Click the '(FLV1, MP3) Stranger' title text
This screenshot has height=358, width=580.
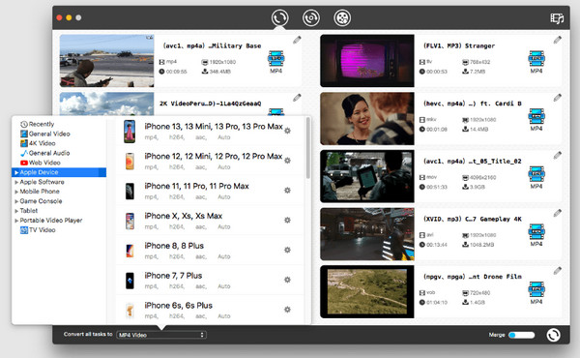tap(458, 45)
